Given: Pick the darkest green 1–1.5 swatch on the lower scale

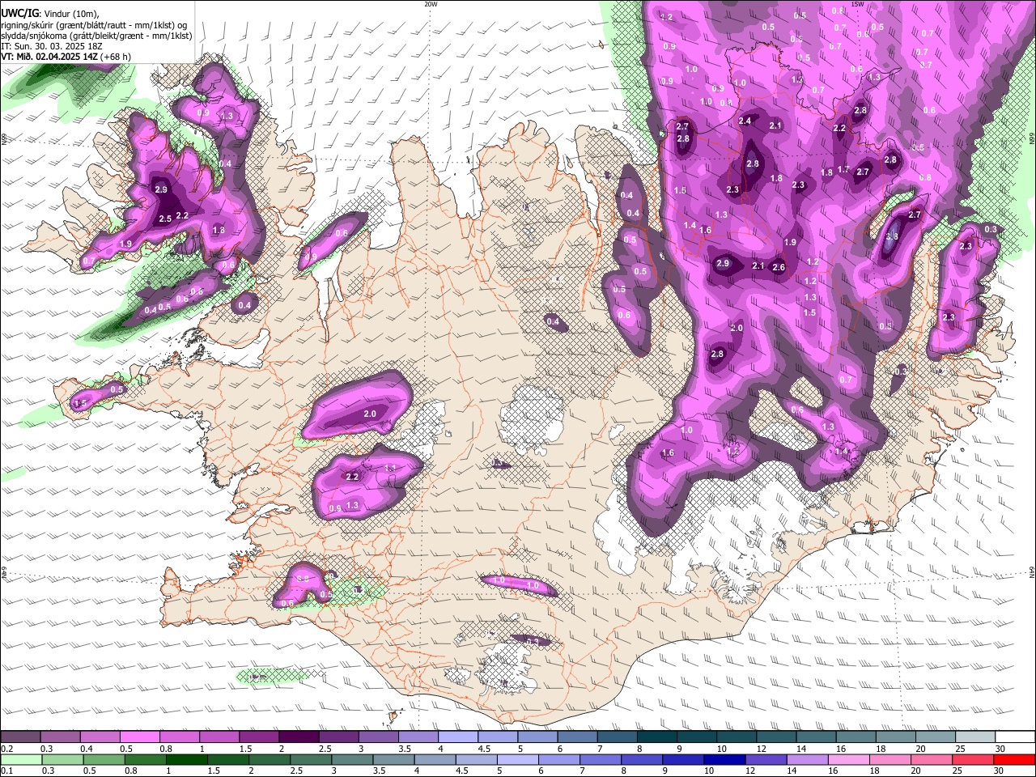Looking at the screenshot, I should (x=187, y=760).
